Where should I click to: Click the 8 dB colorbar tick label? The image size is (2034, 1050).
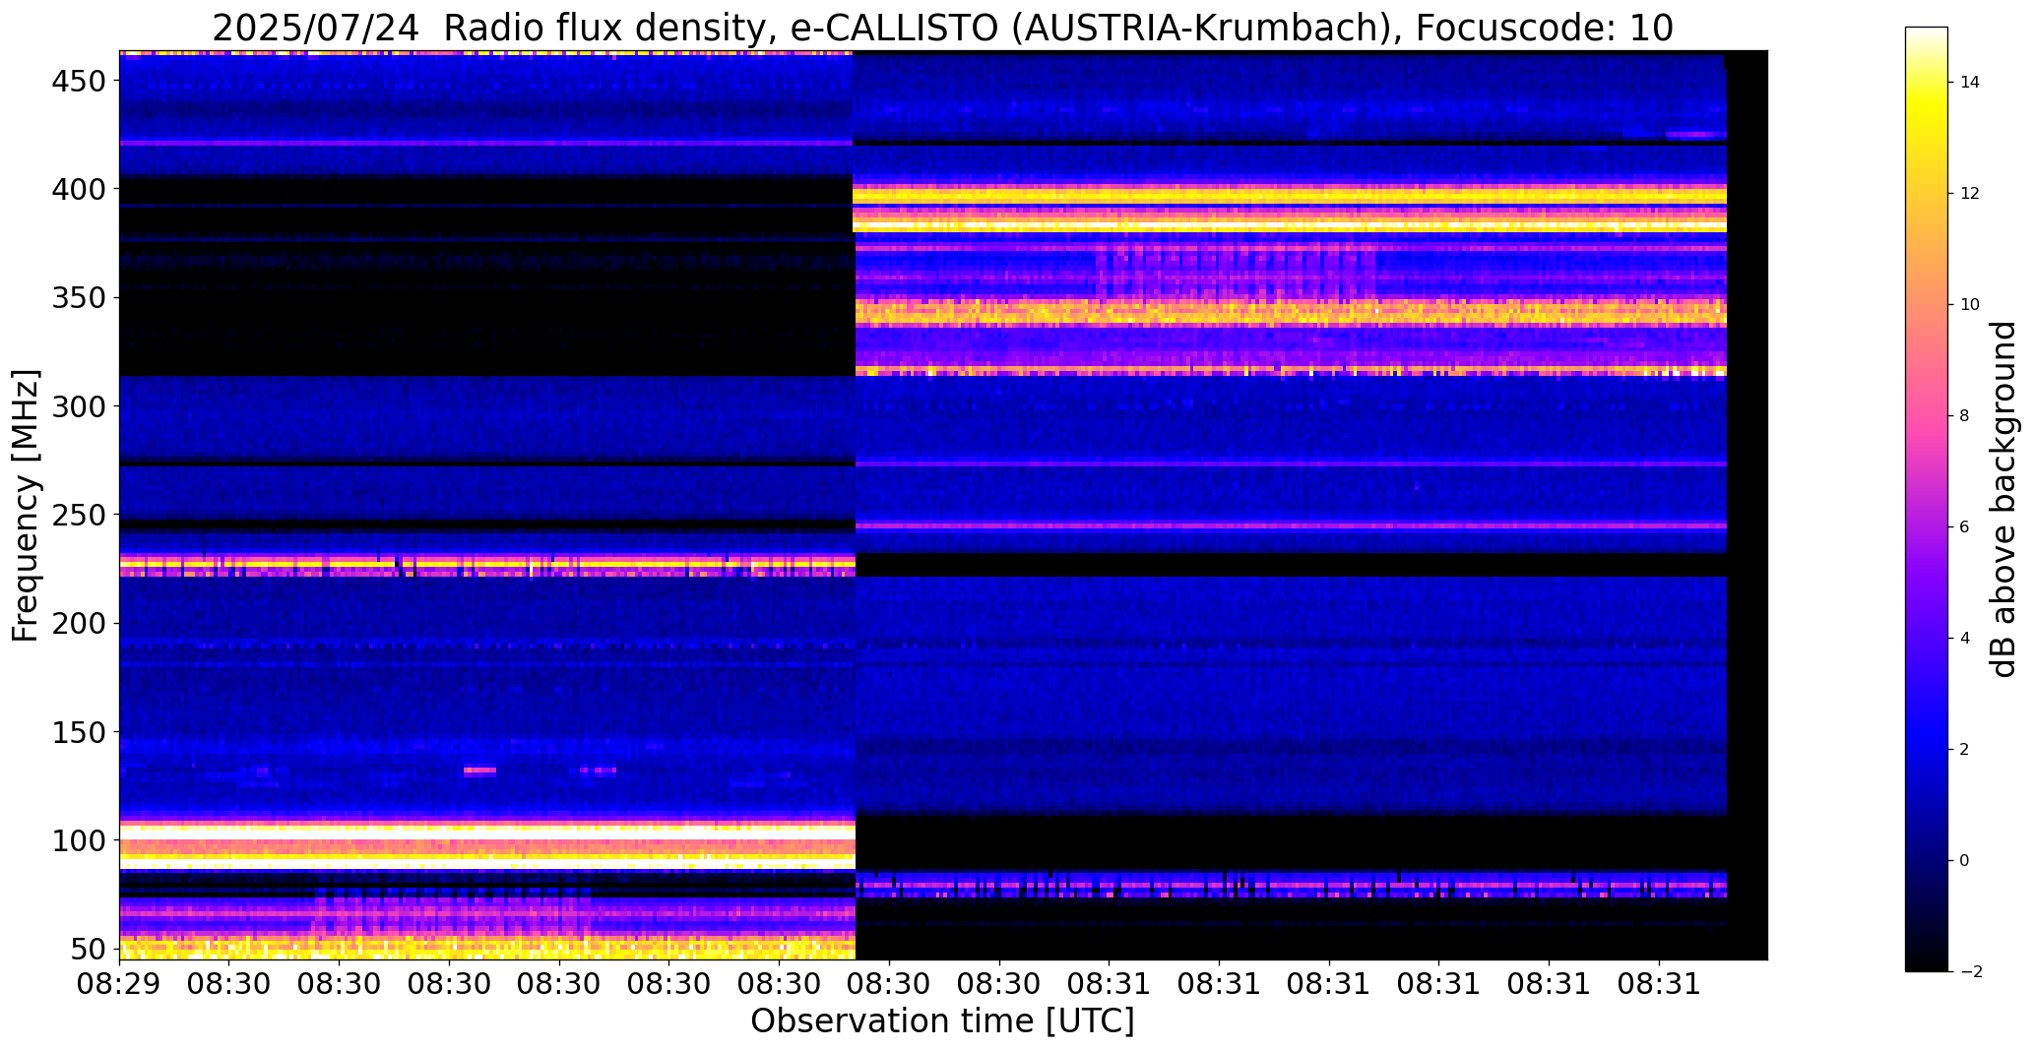coord(1964,416)
